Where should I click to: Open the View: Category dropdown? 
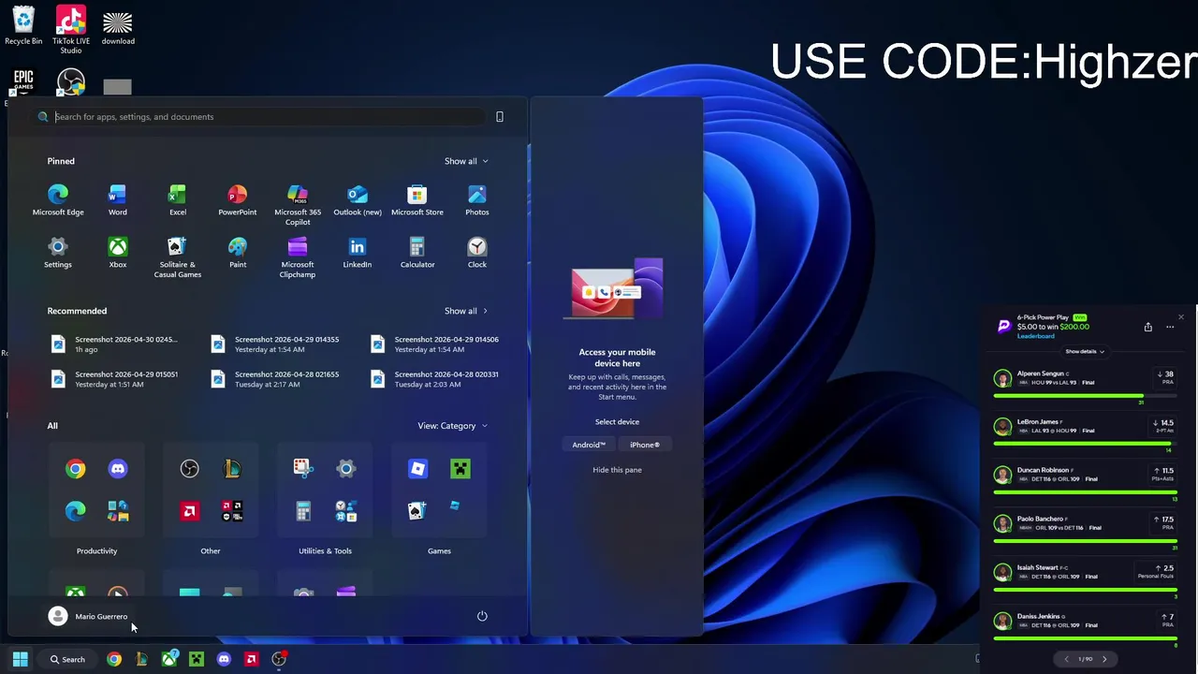(453, 426)
